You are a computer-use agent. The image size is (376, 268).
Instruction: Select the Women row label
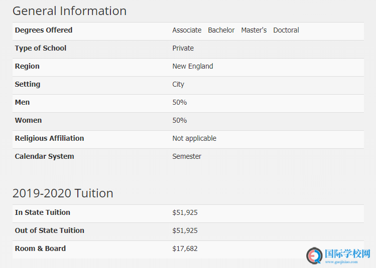[28, 120]
